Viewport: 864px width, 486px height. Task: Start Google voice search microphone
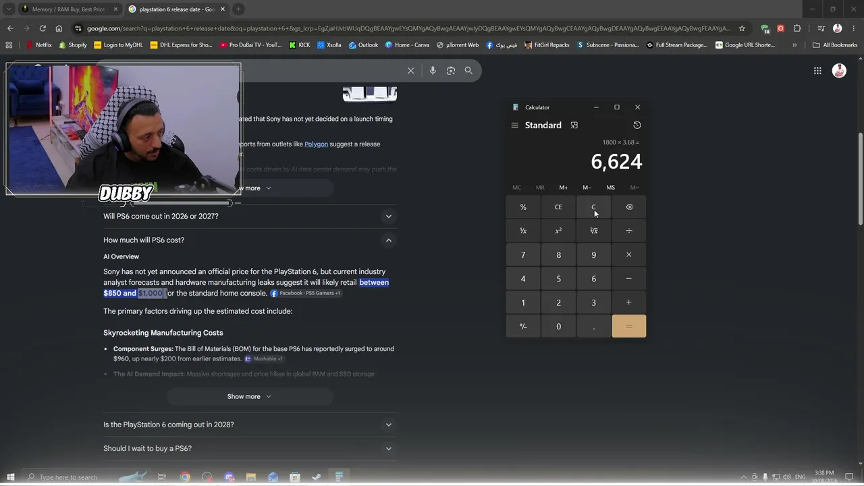433,71
